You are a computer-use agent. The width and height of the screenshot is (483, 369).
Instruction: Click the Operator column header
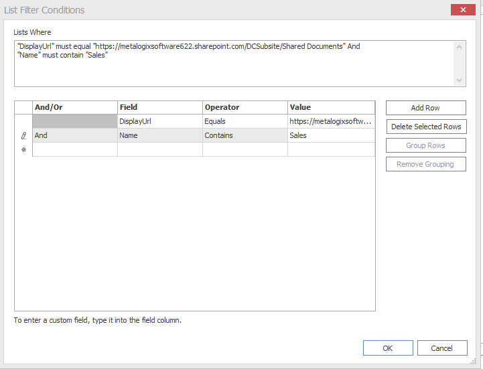pyautogui.click(x=245, y=107)
